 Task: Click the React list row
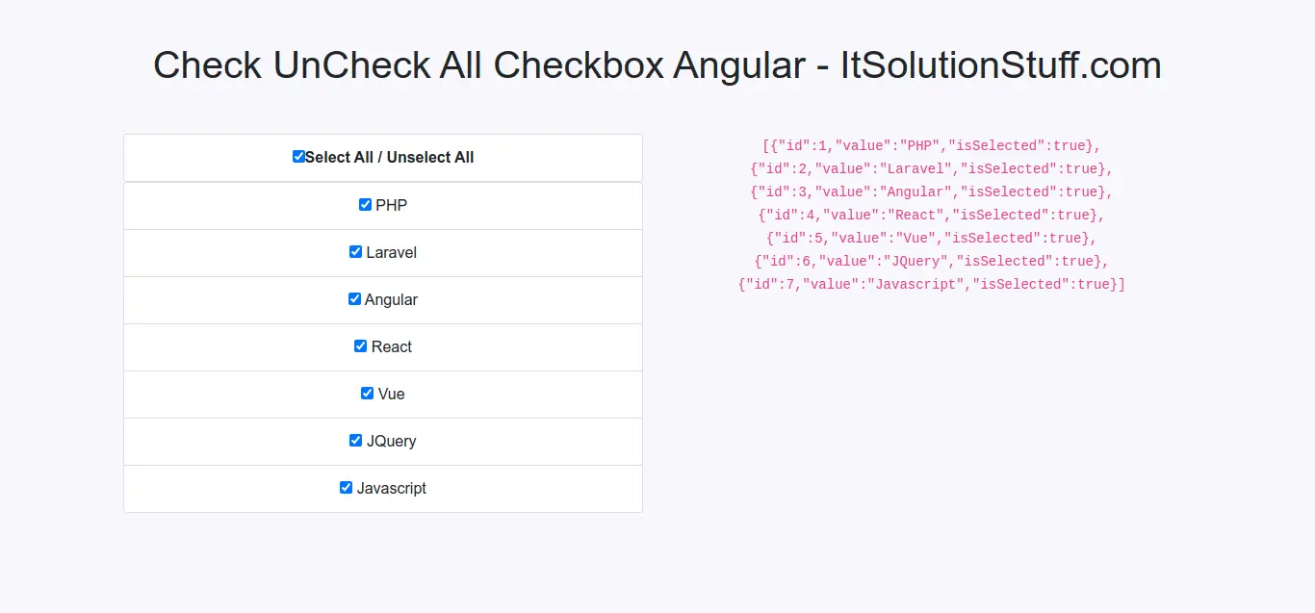[x=383, y=346]
